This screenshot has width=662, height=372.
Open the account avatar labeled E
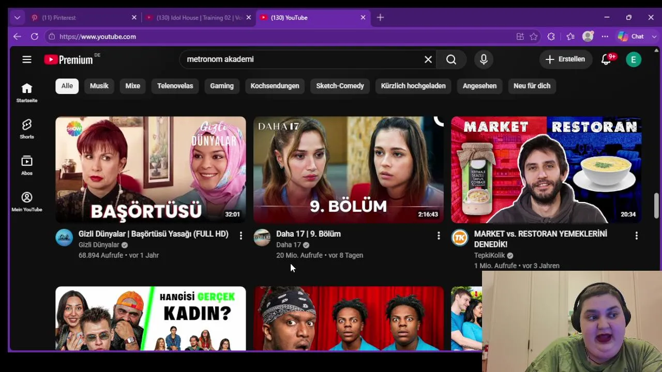[634, 59]
